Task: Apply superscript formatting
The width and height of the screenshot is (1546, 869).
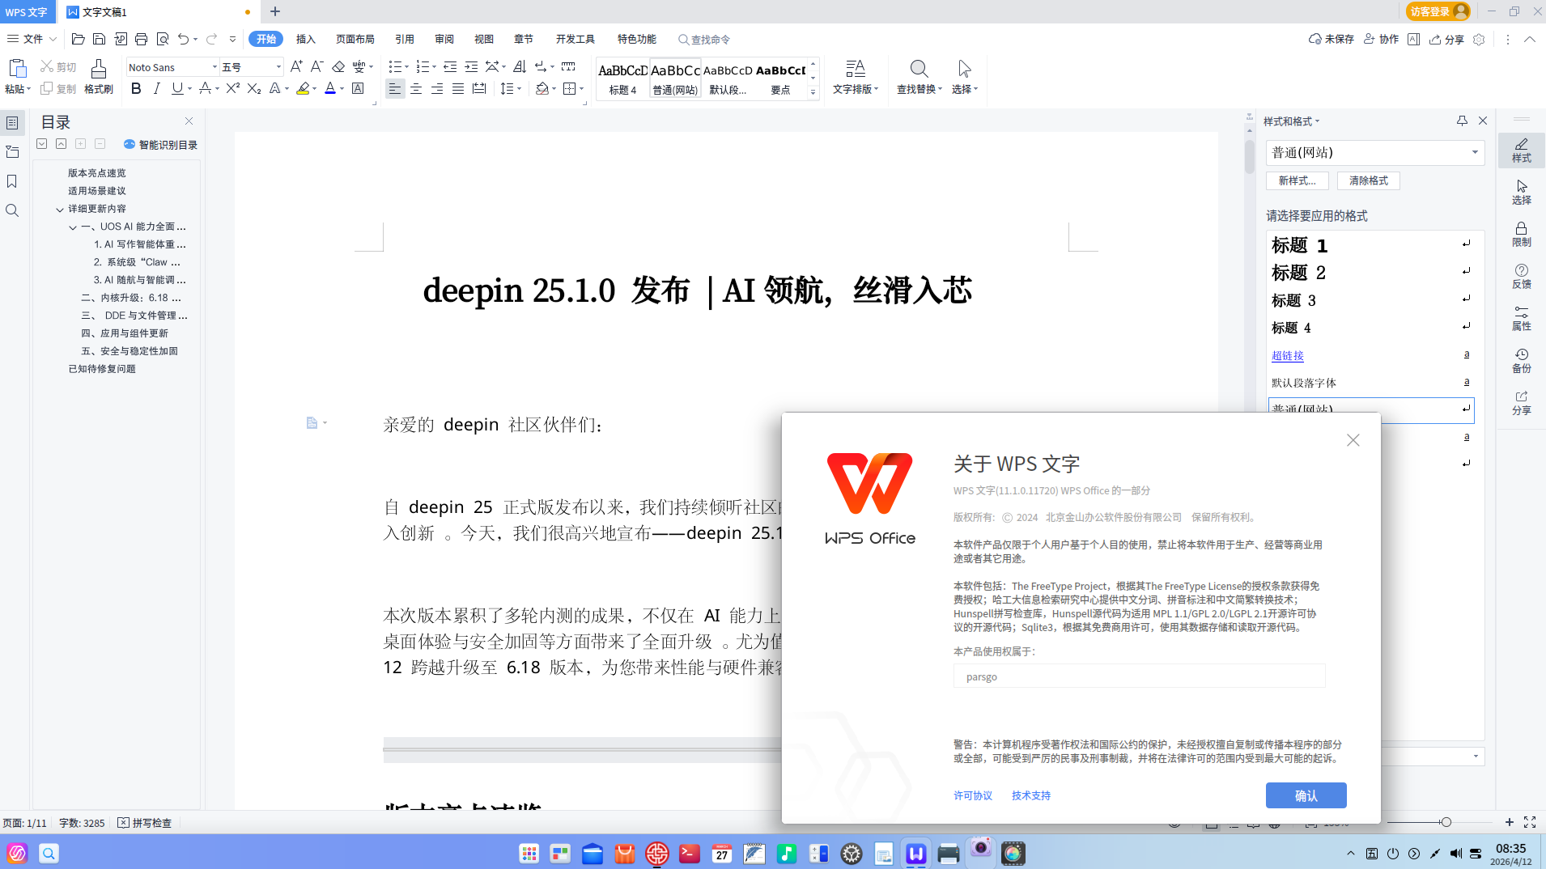Action: point(232,89)
